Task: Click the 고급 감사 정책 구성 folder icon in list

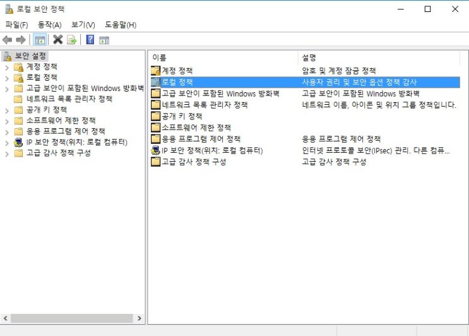Action: pyautogui.click(x=155, y=162)
